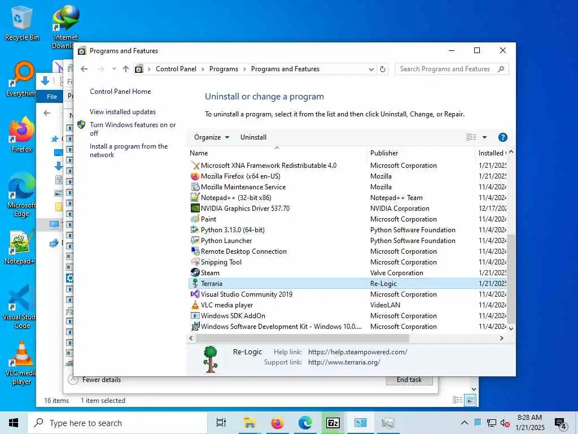Click the Python Launcher icon

click(x=195, y=241)
